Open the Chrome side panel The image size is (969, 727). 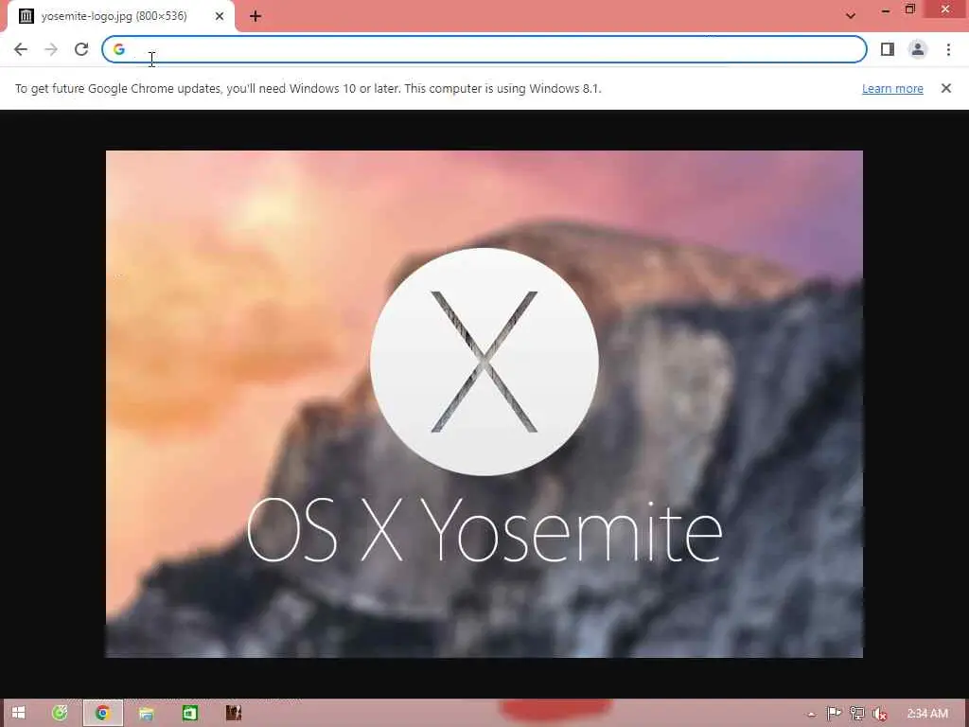click(x=888, y=49)
